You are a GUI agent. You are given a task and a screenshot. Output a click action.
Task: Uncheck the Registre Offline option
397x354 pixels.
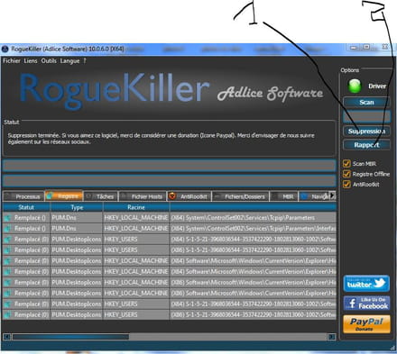[346, 174]
